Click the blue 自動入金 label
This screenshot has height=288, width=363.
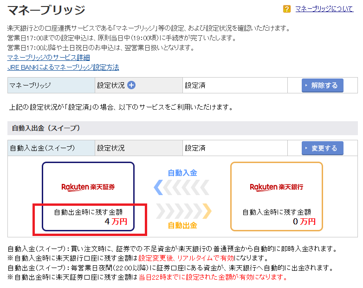182,173
